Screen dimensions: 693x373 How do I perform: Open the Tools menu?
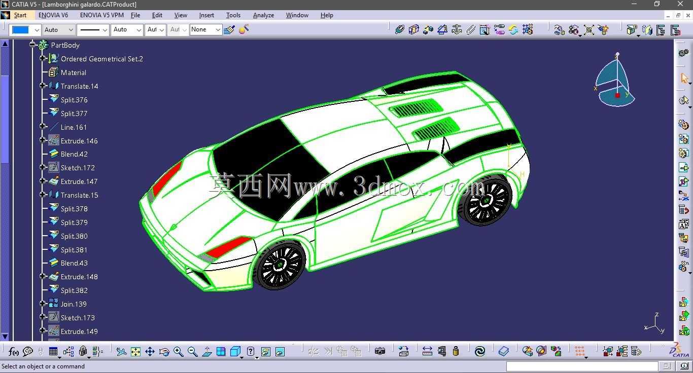233,15
